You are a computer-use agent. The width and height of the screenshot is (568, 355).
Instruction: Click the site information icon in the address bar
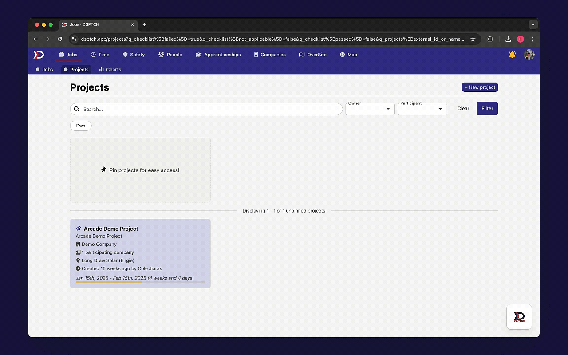75,39
